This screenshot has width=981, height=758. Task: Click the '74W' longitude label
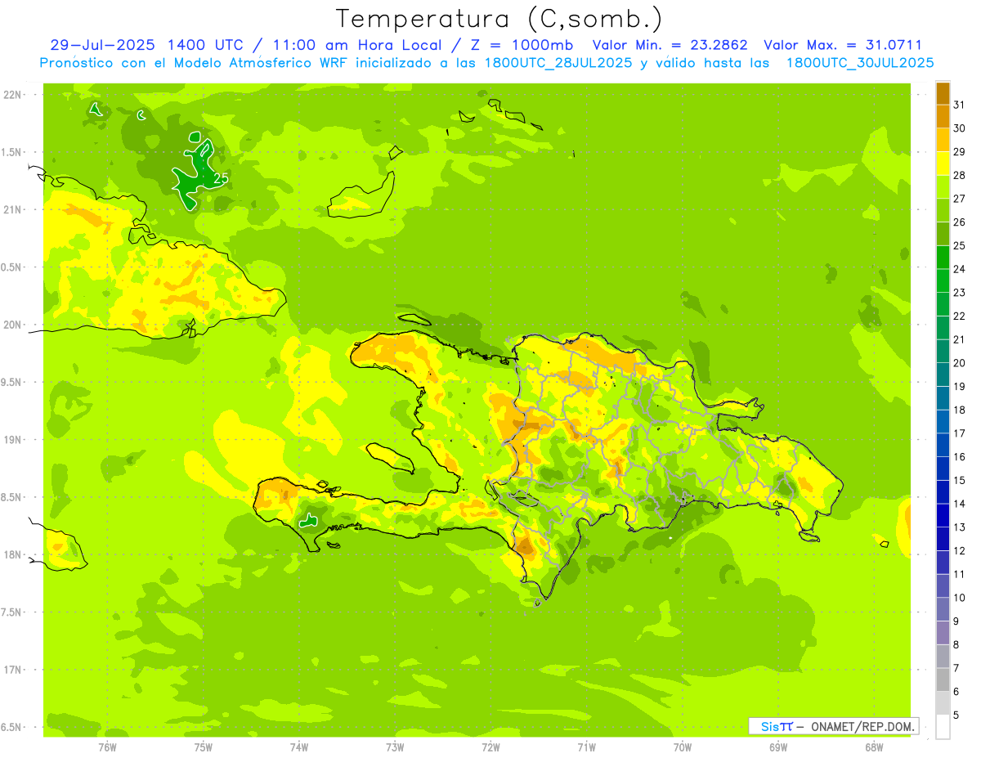(x=299, y=747)
